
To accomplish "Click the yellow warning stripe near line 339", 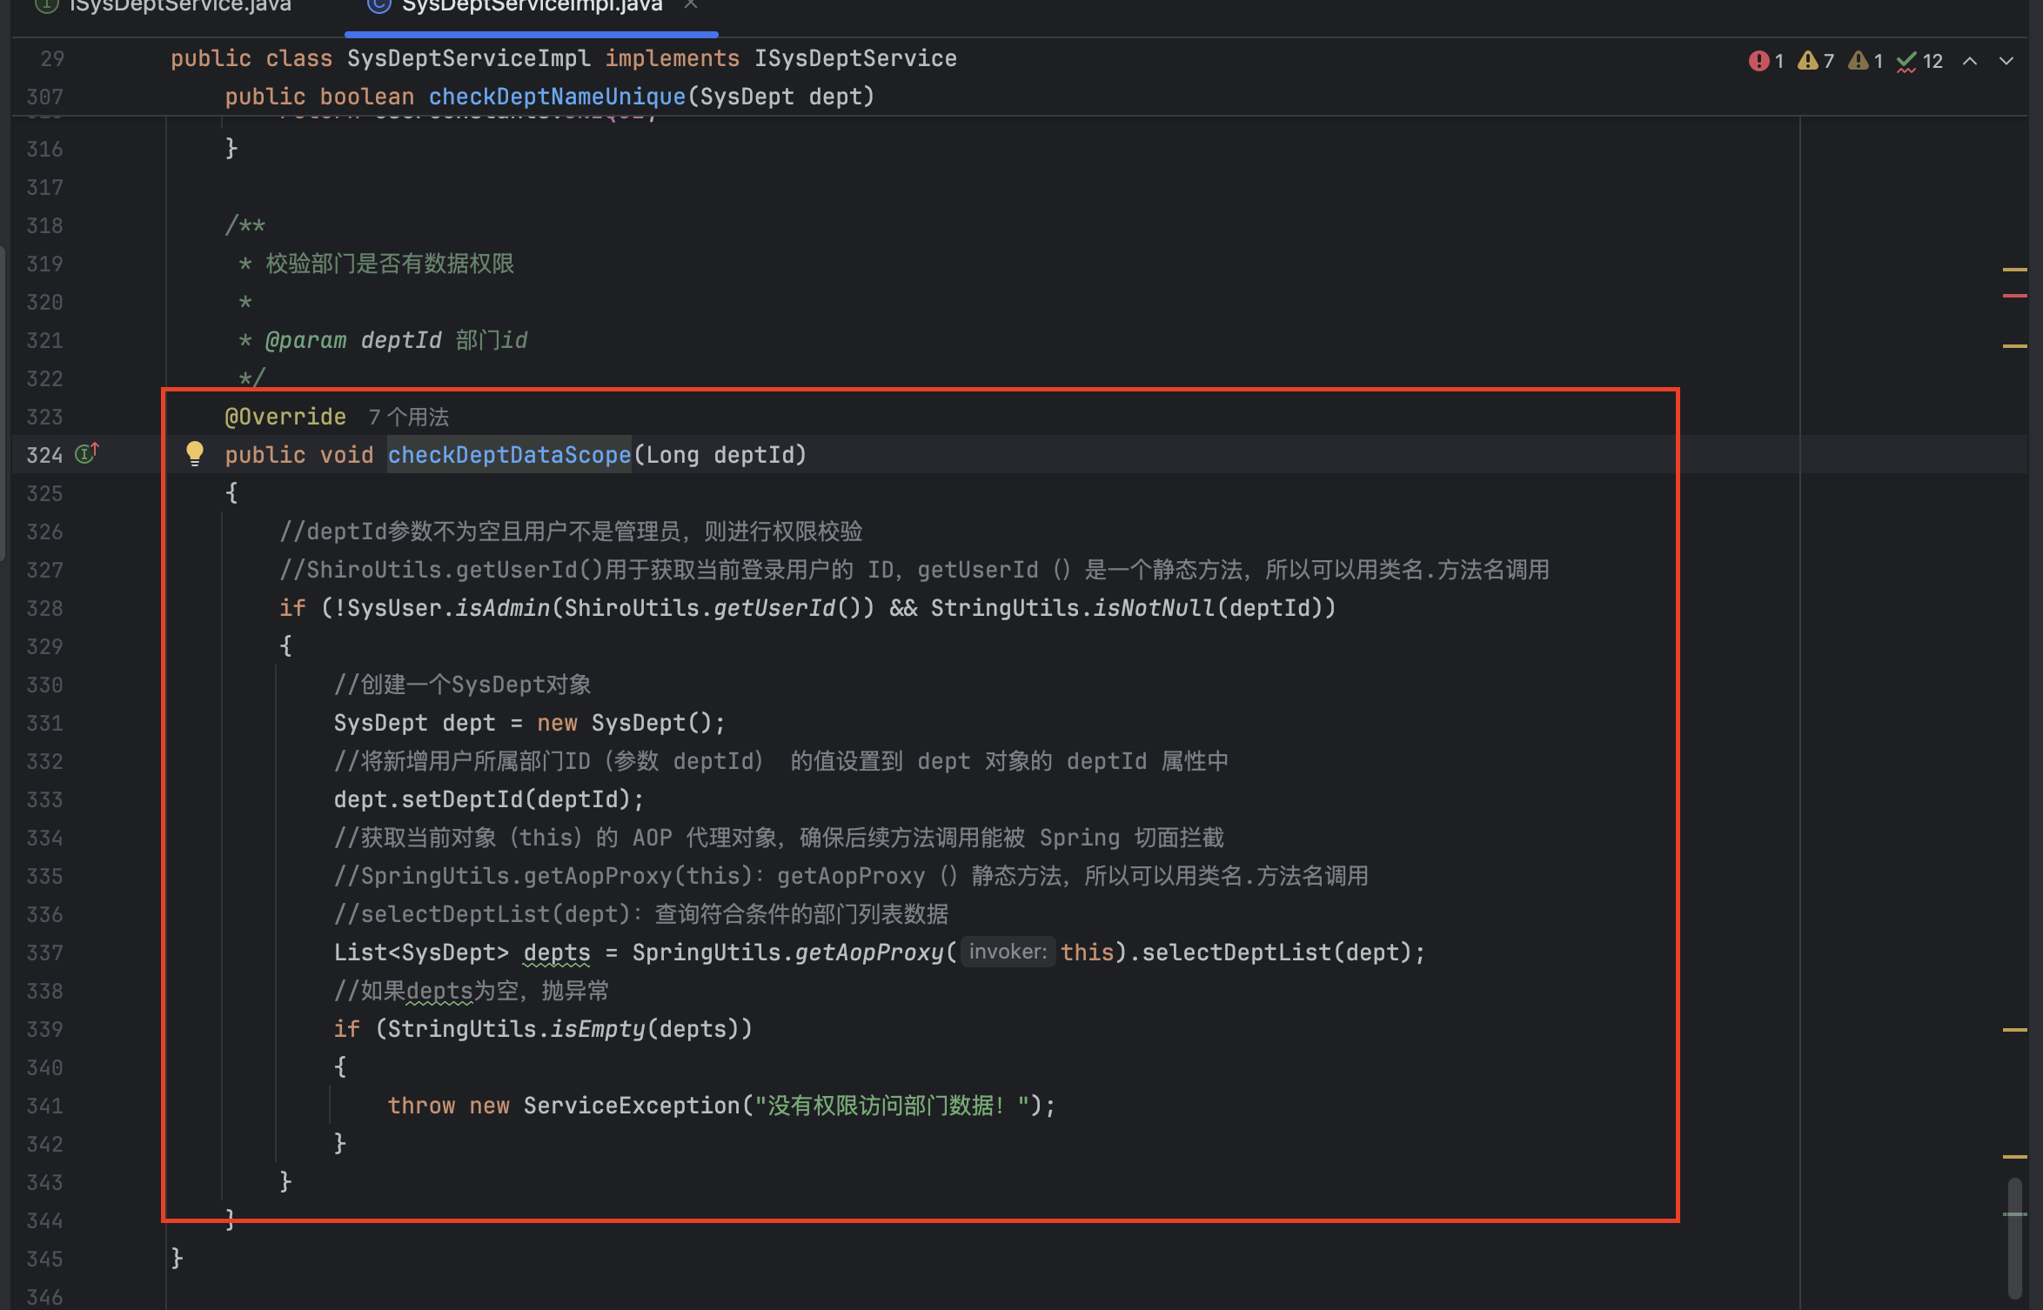I will coord(2014,1030).
